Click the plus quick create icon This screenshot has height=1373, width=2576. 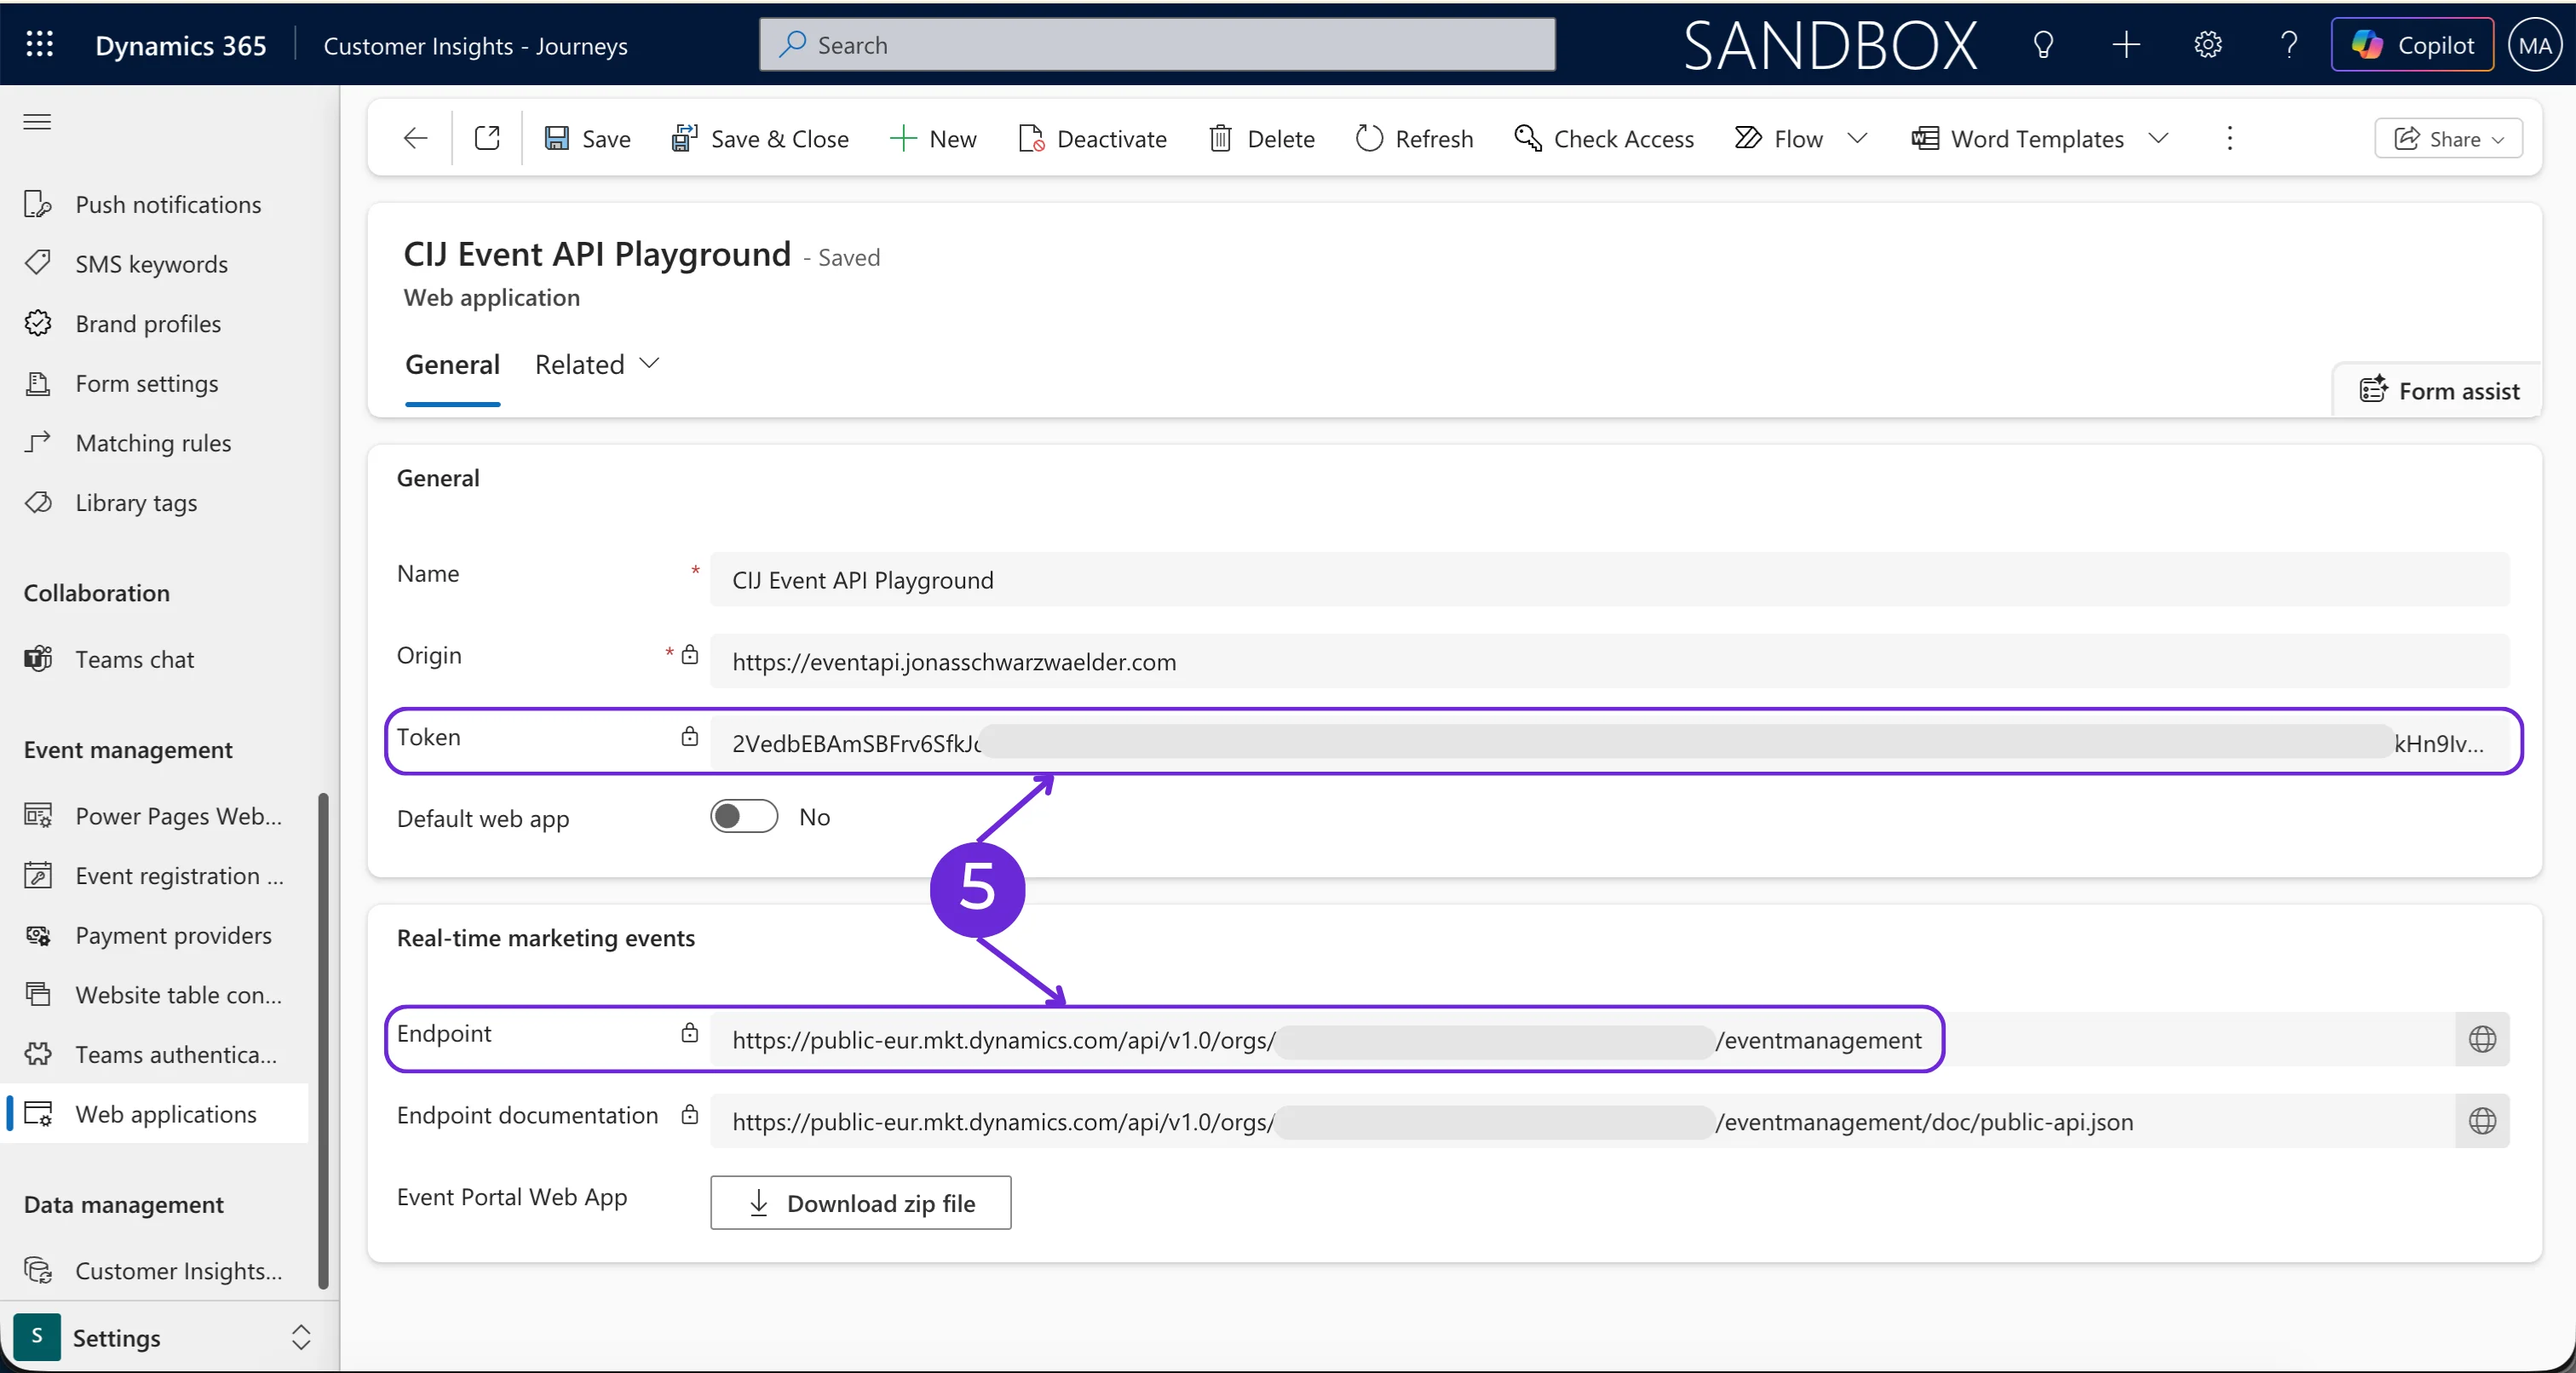2126,45
